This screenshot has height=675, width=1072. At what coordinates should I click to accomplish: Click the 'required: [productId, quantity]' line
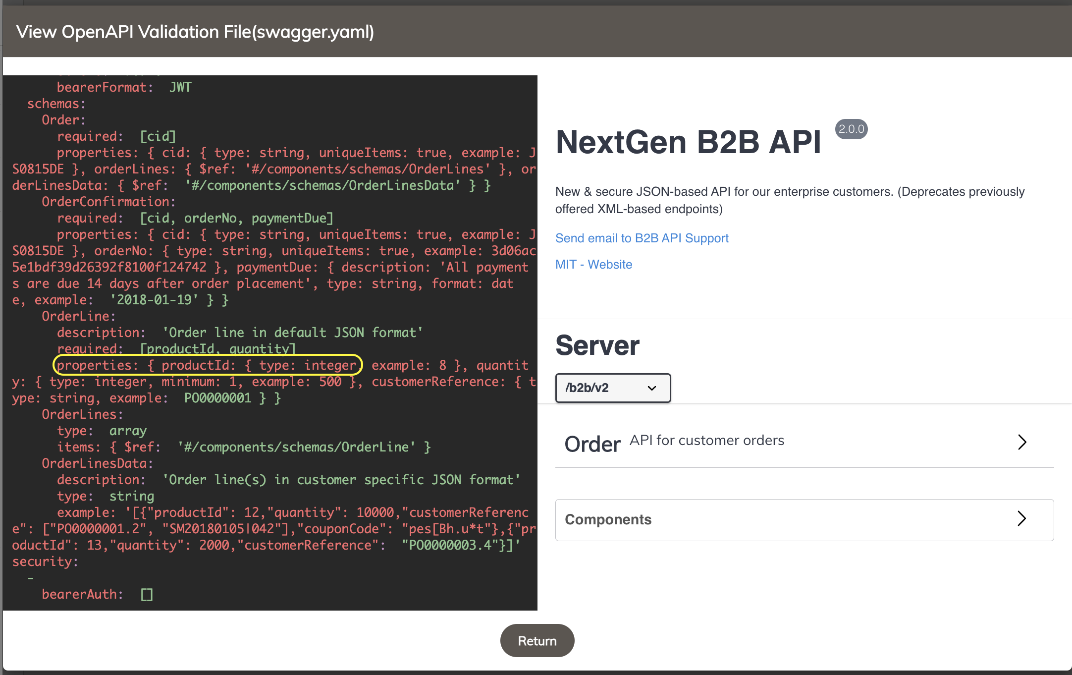[176, 348]
